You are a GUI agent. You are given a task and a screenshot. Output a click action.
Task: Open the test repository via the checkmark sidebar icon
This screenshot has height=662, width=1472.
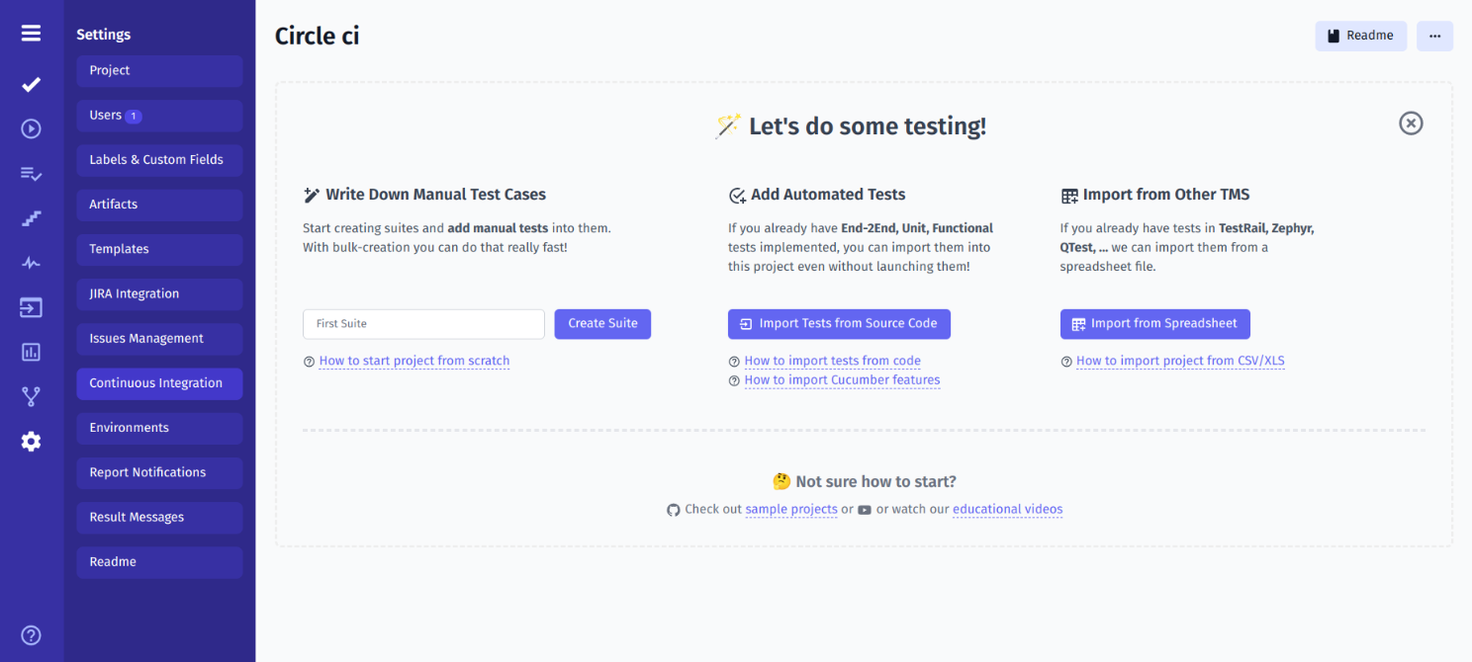(31, 84)
